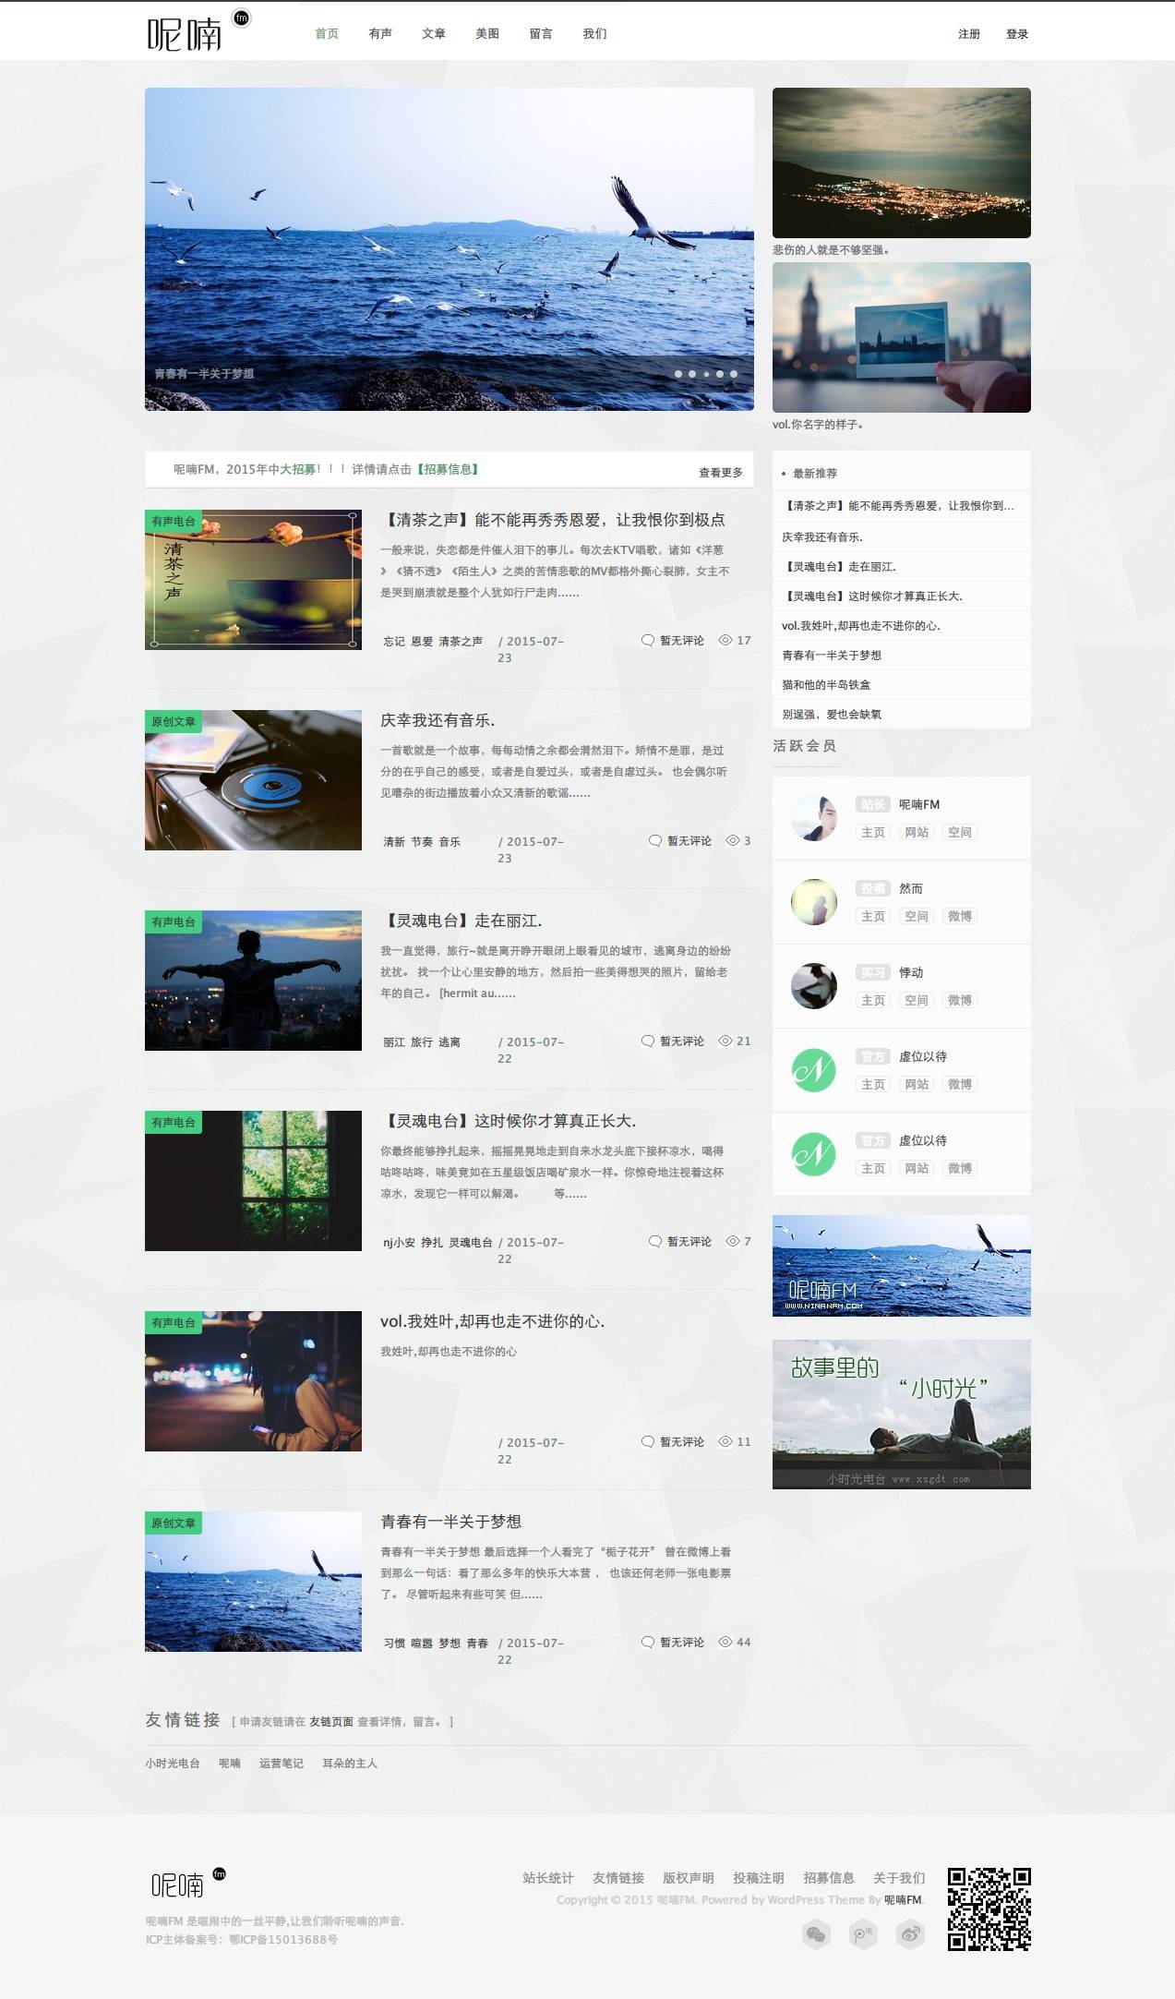
Task: Click 悸动 member's avatar image
Action: click(x=814, y=986)
